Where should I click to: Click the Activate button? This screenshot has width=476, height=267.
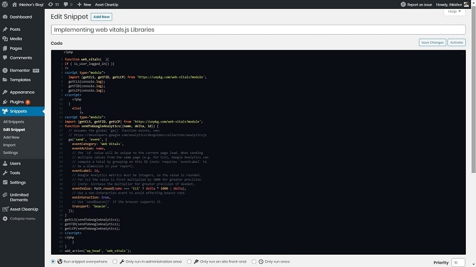click(456, 43)
